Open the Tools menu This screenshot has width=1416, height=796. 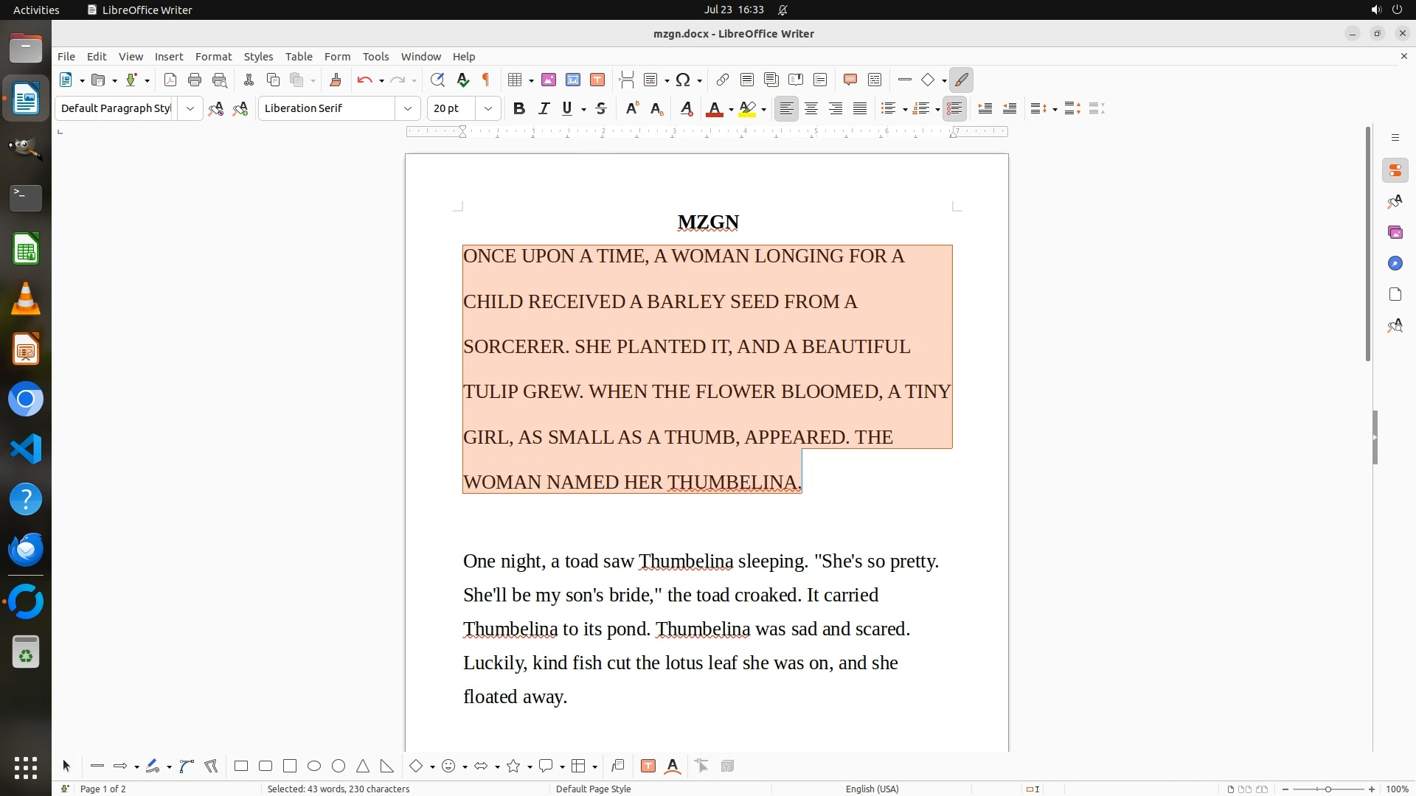tap(375, 56)
